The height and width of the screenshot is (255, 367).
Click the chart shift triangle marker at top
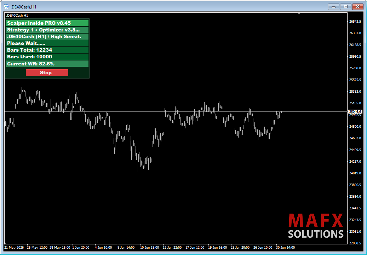[x=299, y=13]
